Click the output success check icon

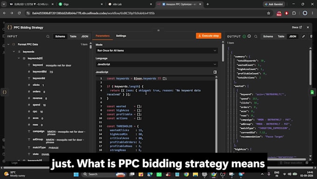(x=244, y=36)
